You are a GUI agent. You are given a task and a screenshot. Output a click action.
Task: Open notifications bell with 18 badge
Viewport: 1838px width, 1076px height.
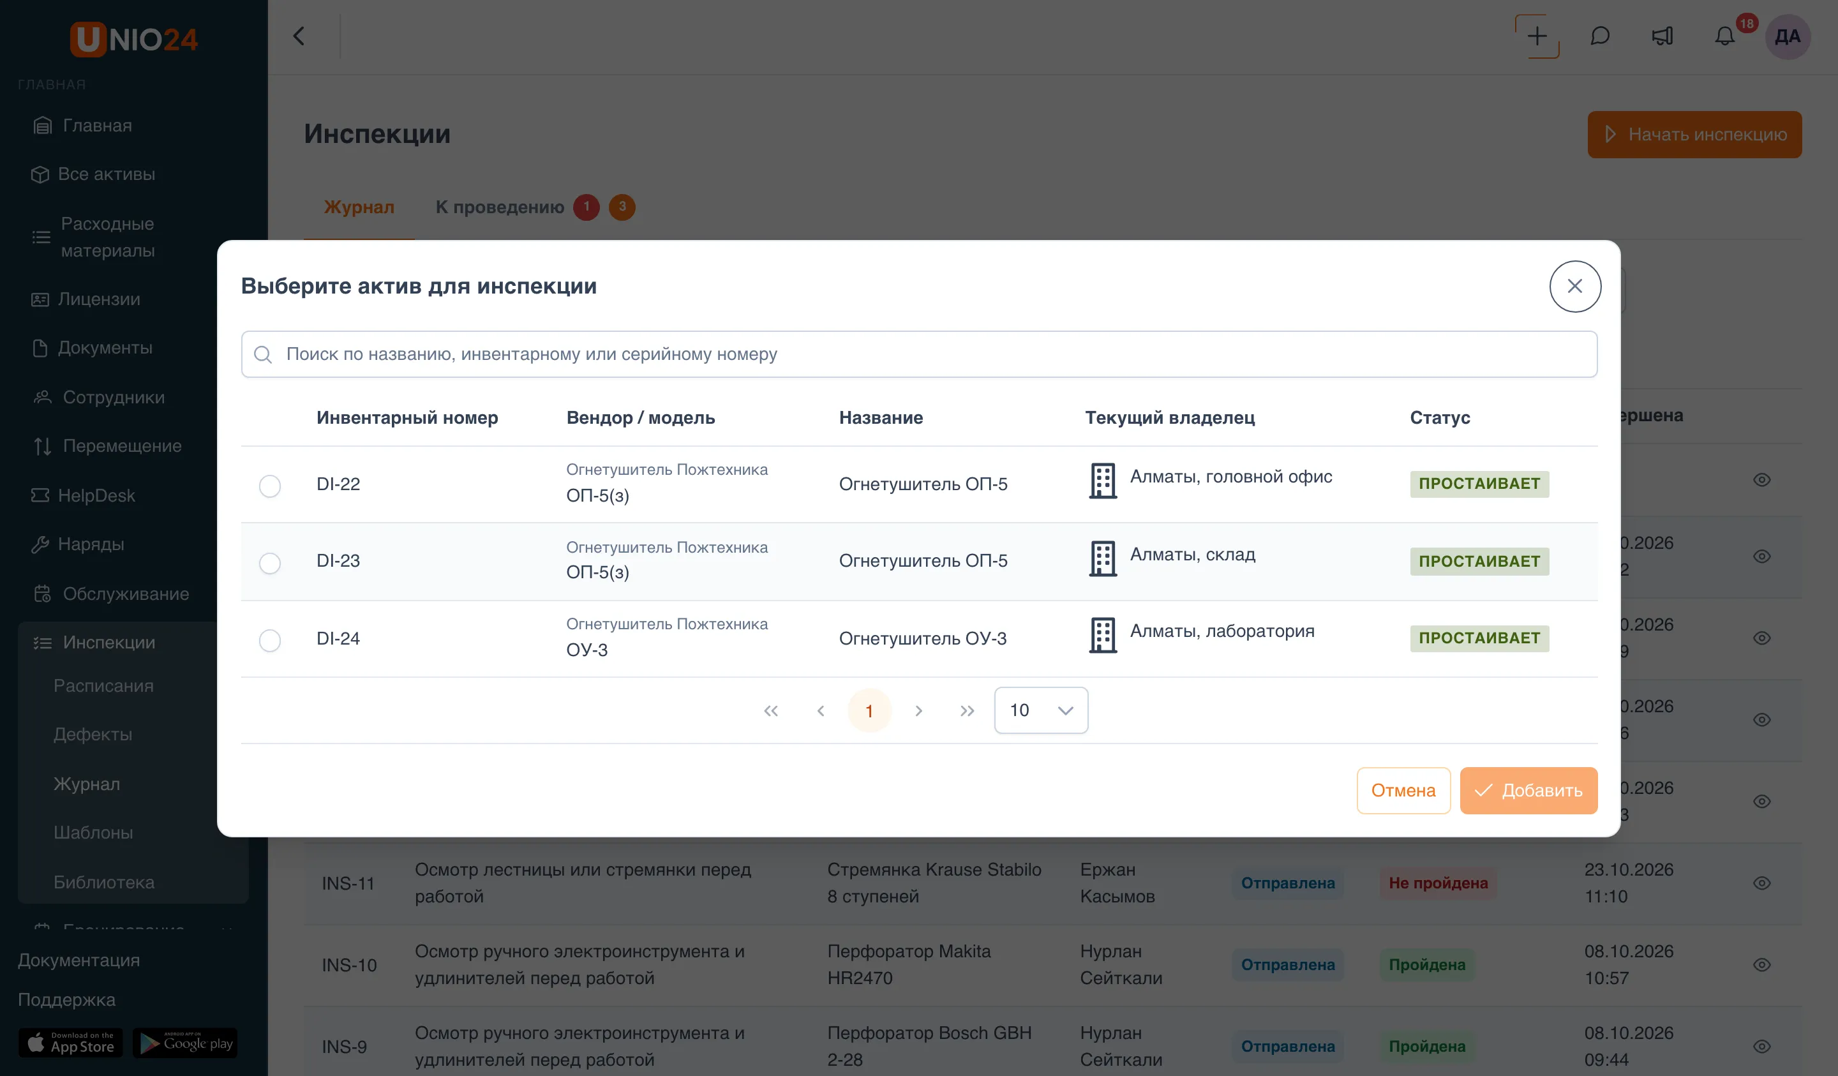(1725, 36)
